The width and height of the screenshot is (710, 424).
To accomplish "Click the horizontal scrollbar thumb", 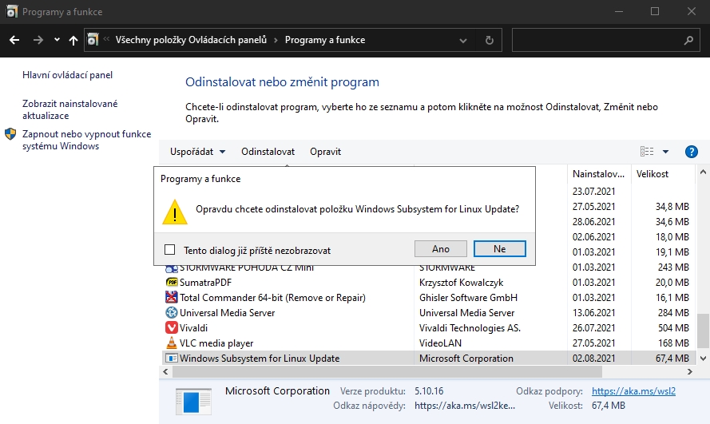I will [387, 371].
